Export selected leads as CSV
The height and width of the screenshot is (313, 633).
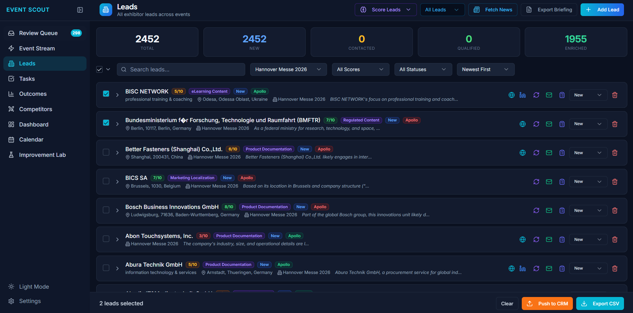click(600, 304)
